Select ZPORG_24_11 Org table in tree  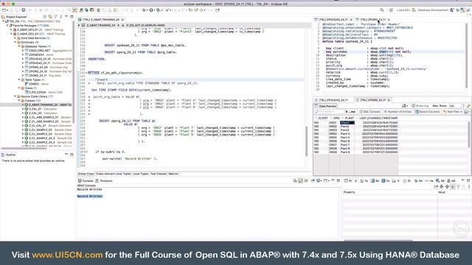click(x=43, y=76)
